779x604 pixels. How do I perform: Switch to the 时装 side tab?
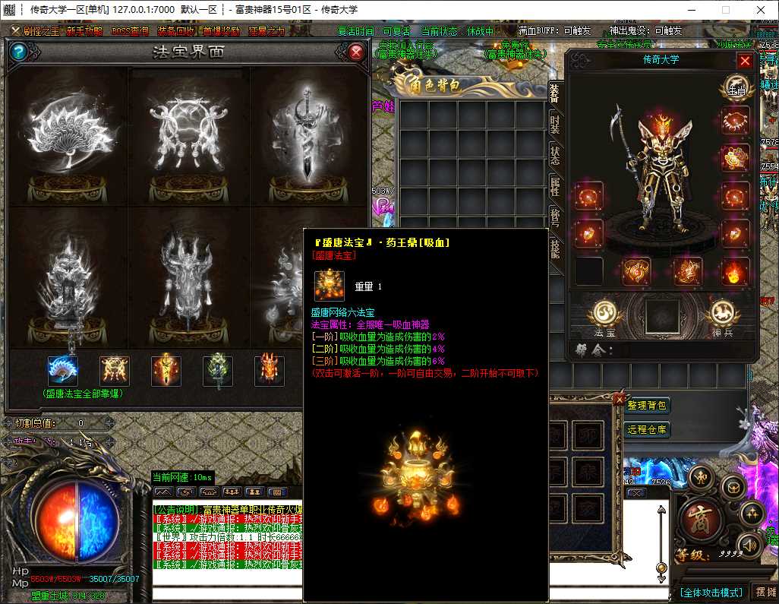tap(555, 124)
